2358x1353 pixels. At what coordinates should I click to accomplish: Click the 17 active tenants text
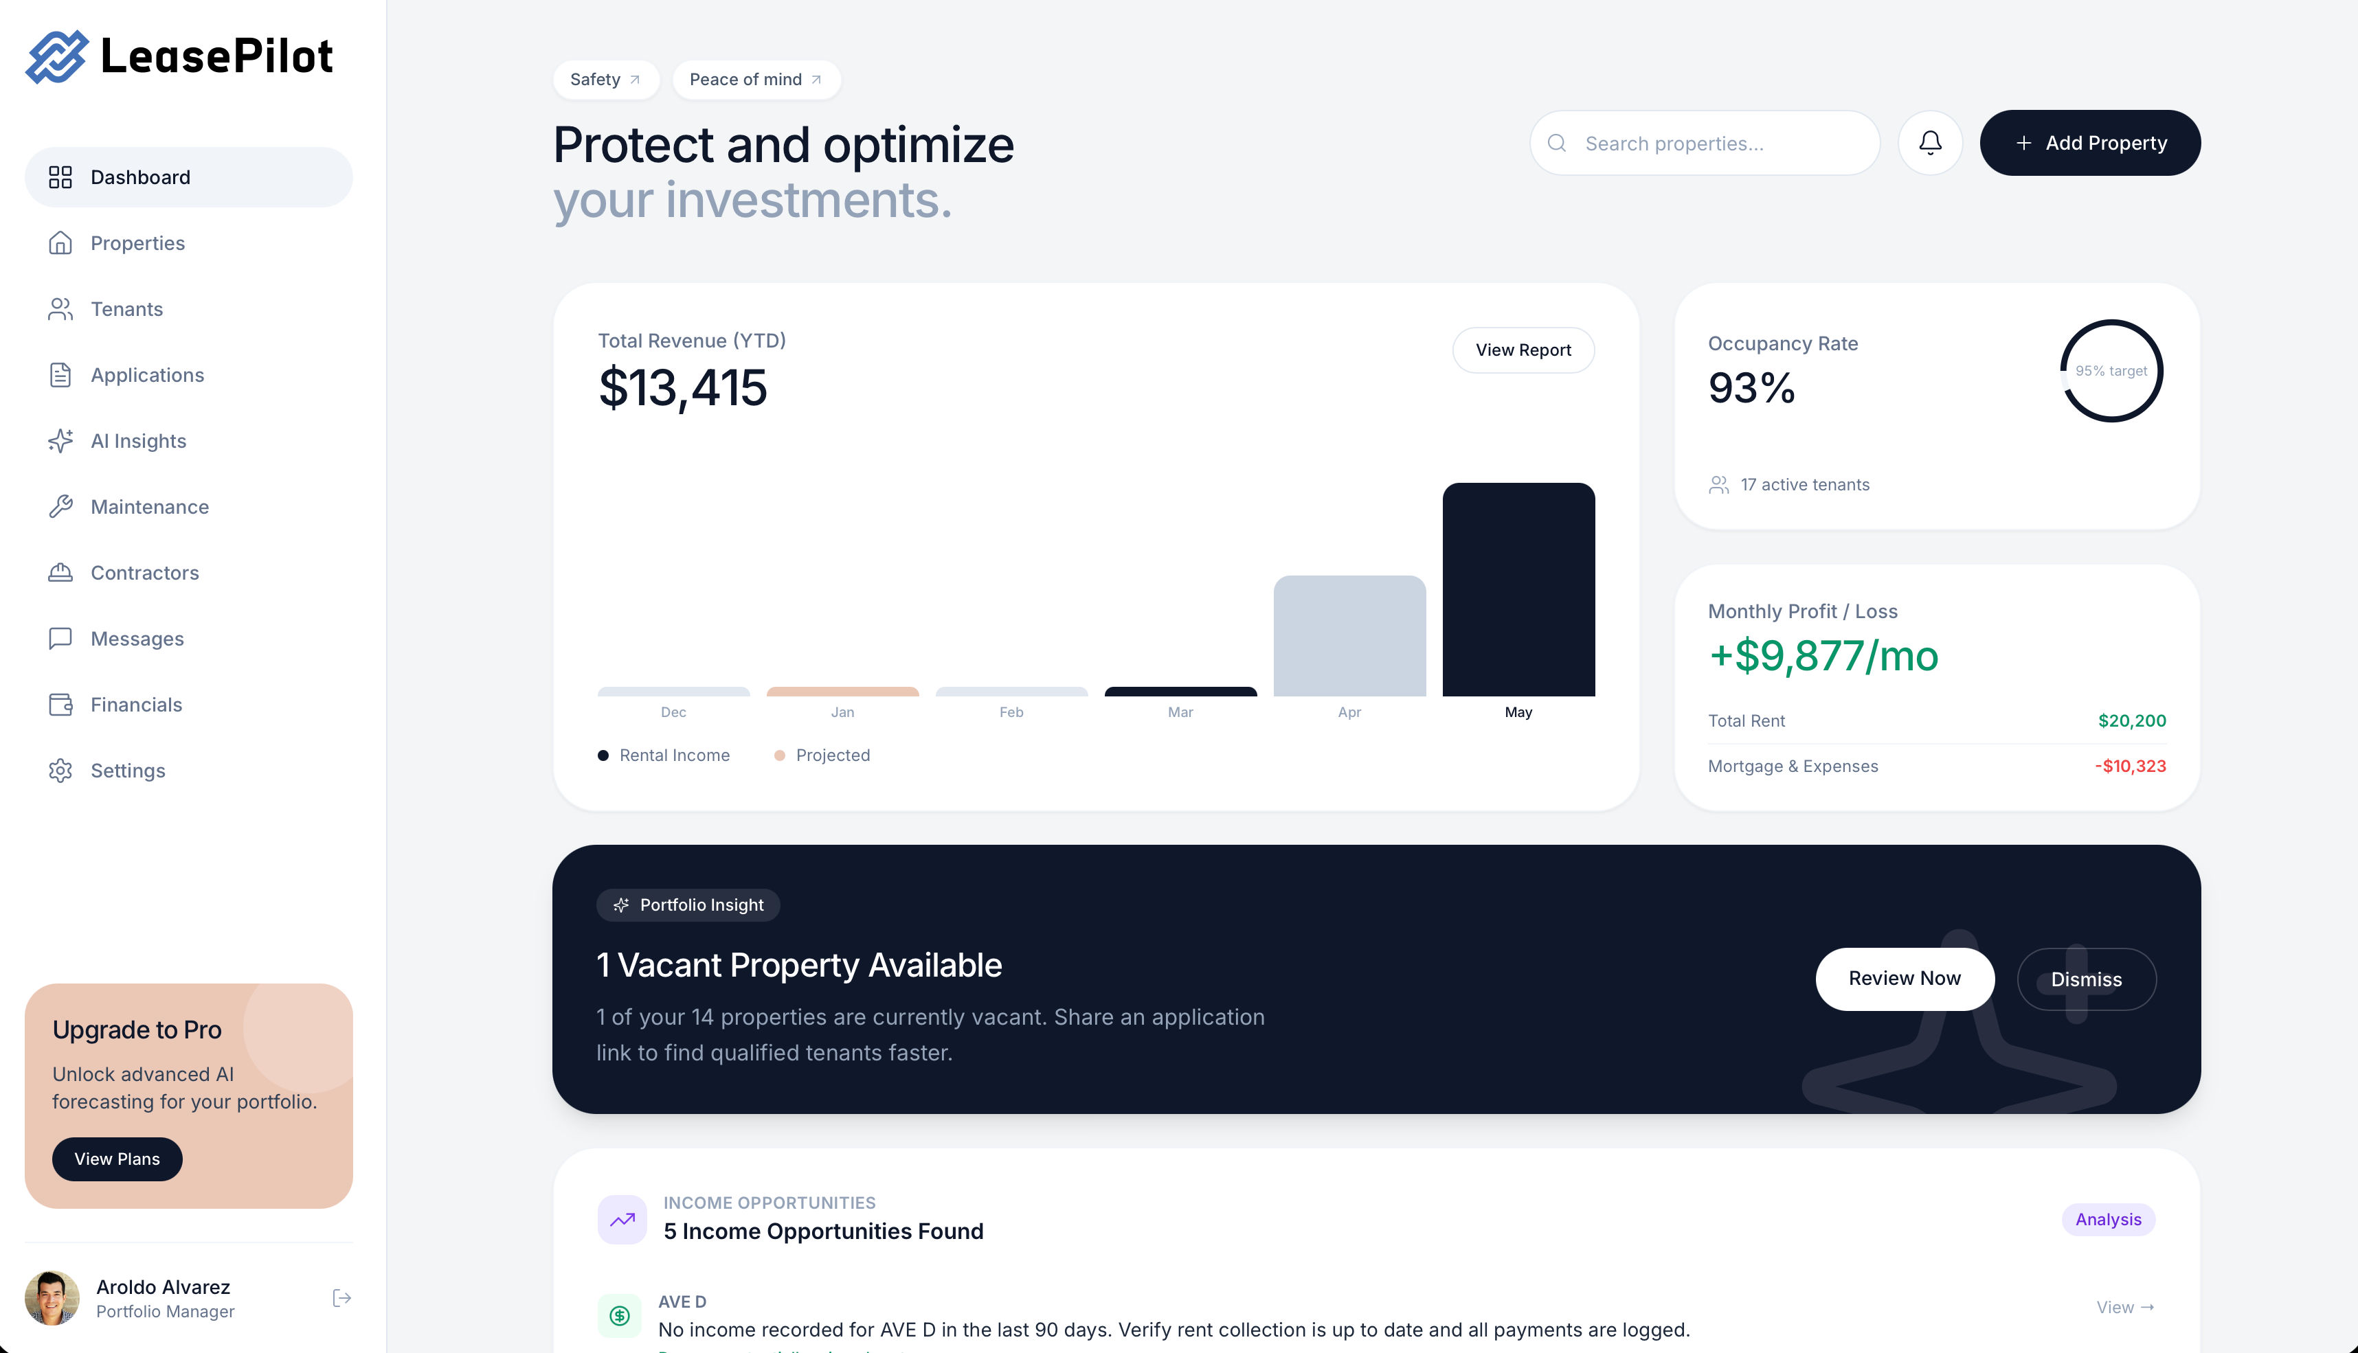[1804, 485]
